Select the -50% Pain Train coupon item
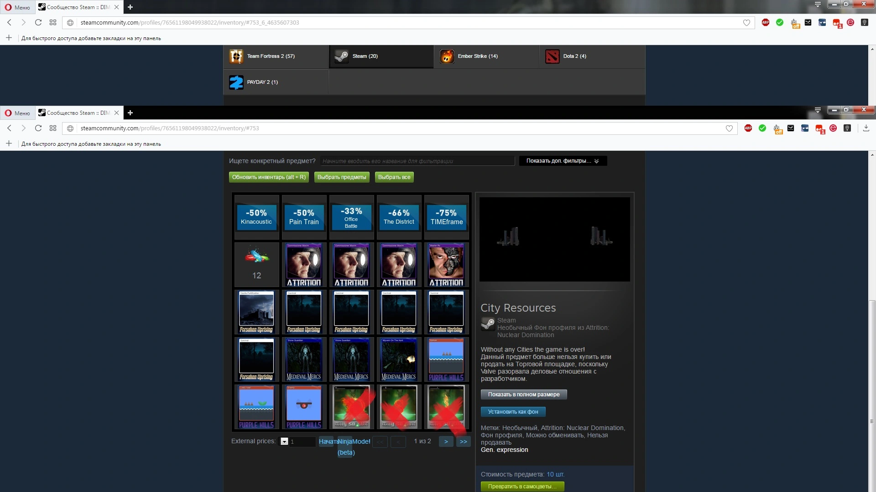 304,217
